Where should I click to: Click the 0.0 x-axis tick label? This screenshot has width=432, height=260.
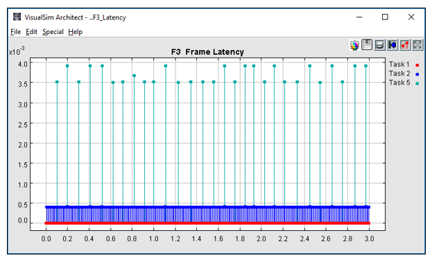coord(46,239)
